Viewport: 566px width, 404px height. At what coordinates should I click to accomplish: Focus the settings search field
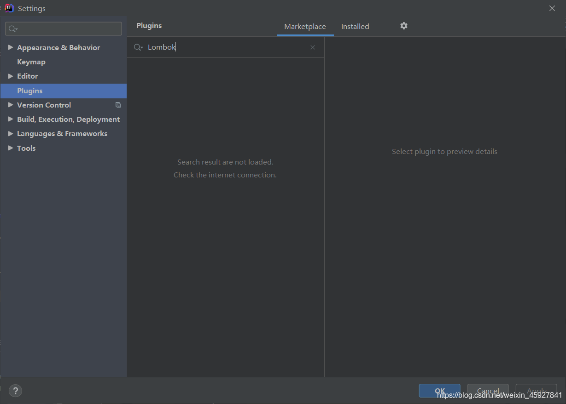click(x=64, y=29)
